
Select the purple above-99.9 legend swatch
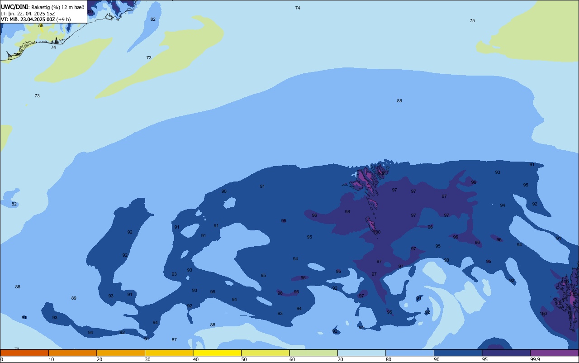pos(554,353)
